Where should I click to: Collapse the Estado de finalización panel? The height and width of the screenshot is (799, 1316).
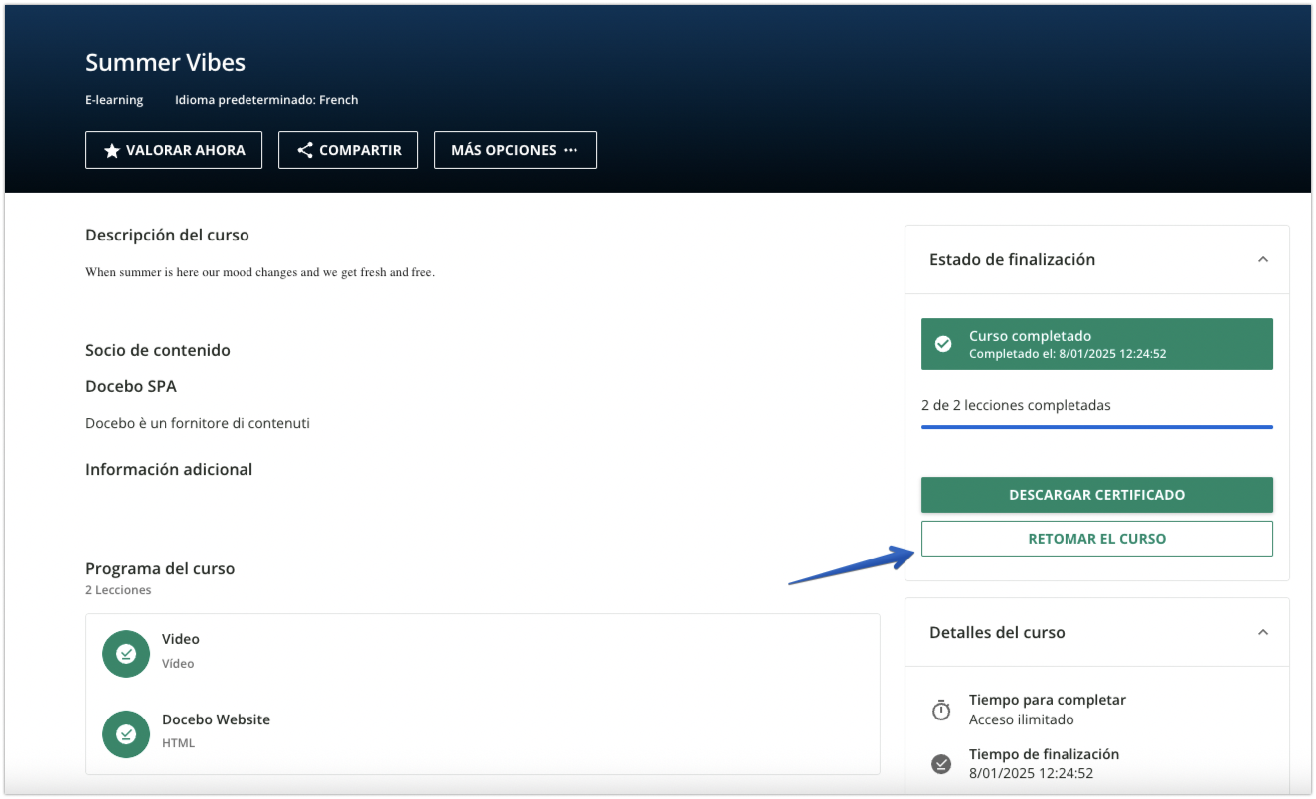pos(1263,259)
